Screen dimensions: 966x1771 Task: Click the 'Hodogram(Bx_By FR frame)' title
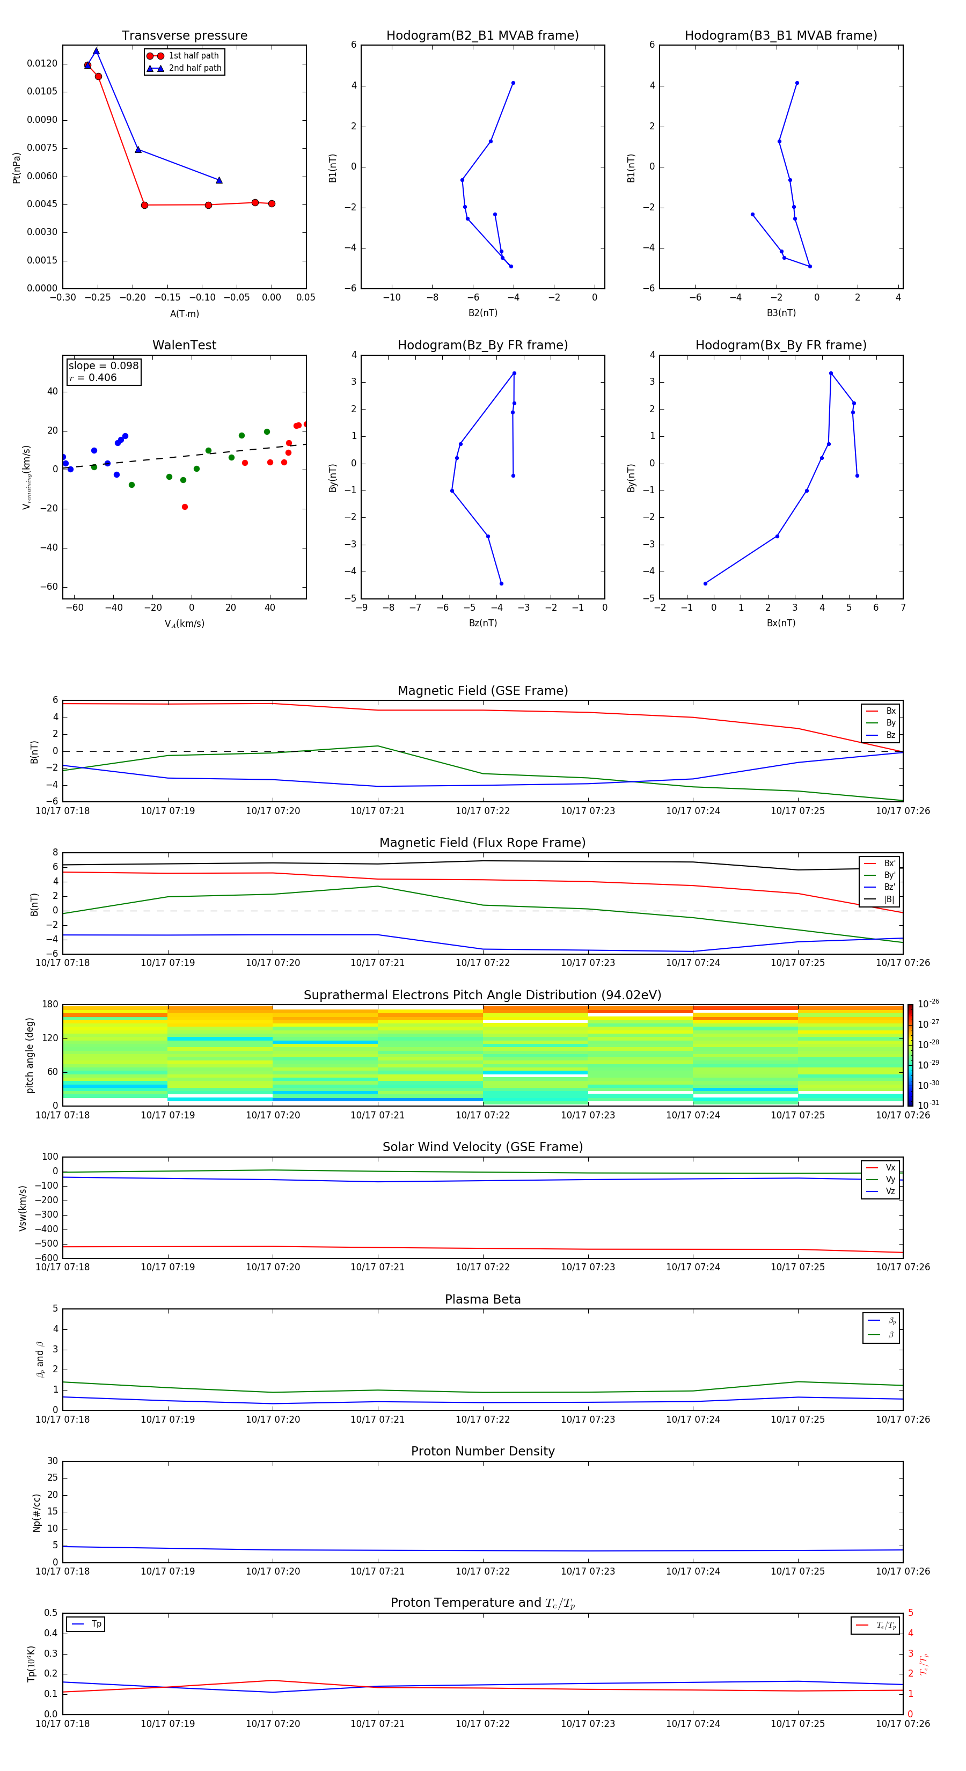click(x=781, y=345)
